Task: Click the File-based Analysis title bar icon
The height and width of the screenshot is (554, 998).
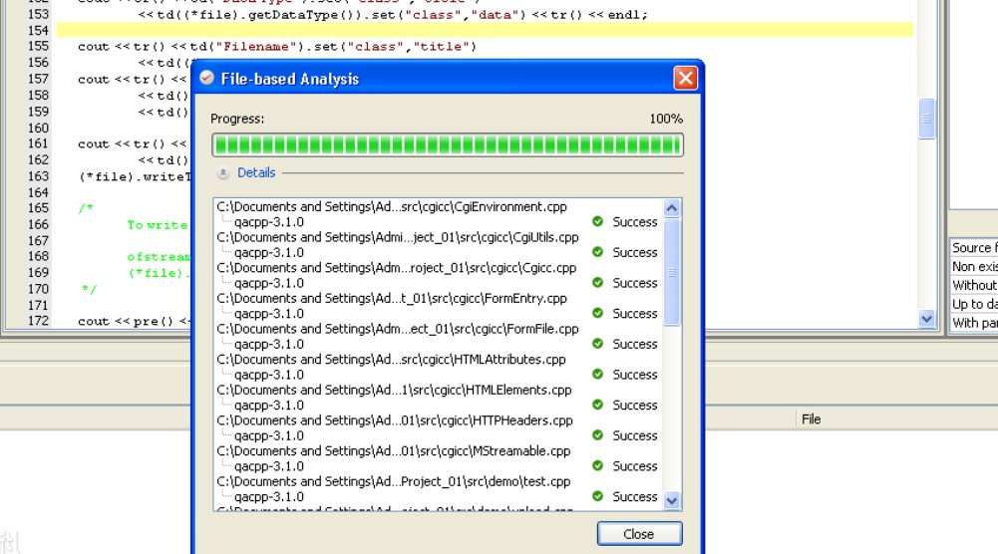Action: (206, 79)
